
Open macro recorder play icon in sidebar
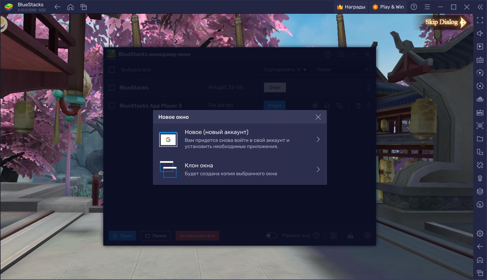pyautogui.click(x=480, y=73)
